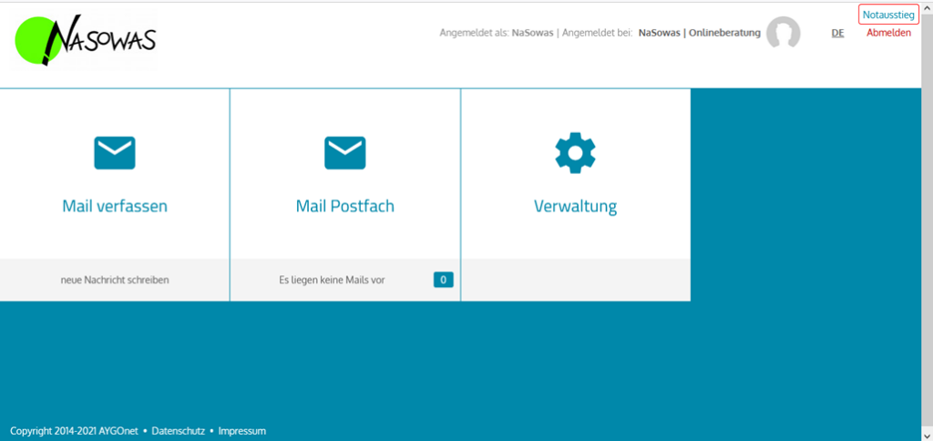The image size is (933, 441).
Task: Click the gear icon above Verwaltung
Action: coord(575,152)
